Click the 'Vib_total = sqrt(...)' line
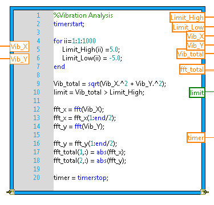The height and width of the screenshot is (205, 214). (110, 84)
